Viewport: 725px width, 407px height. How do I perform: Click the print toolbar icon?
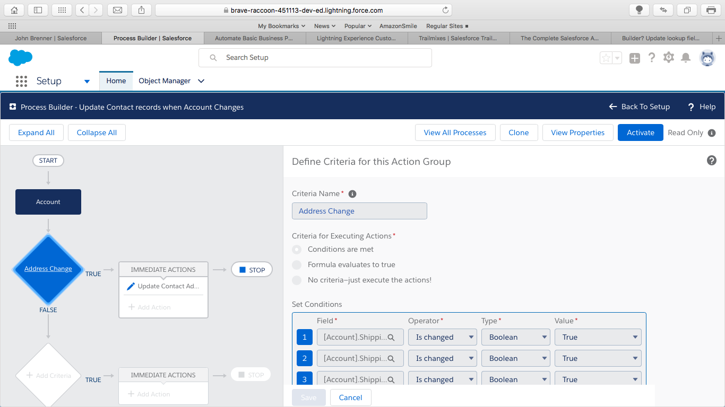coord(711,10)
